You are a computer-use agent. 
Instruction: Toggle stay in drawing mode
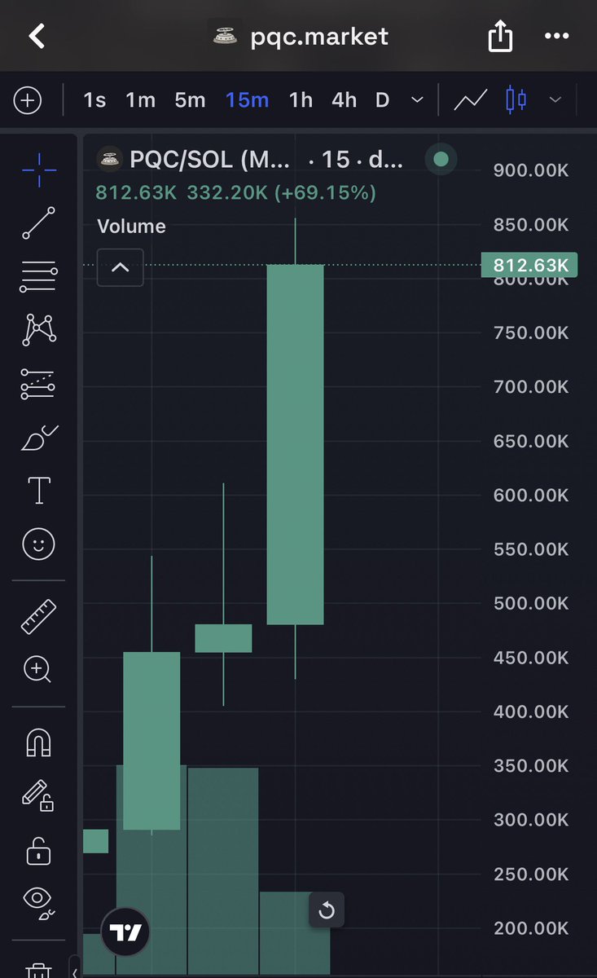tap(39, 795)
